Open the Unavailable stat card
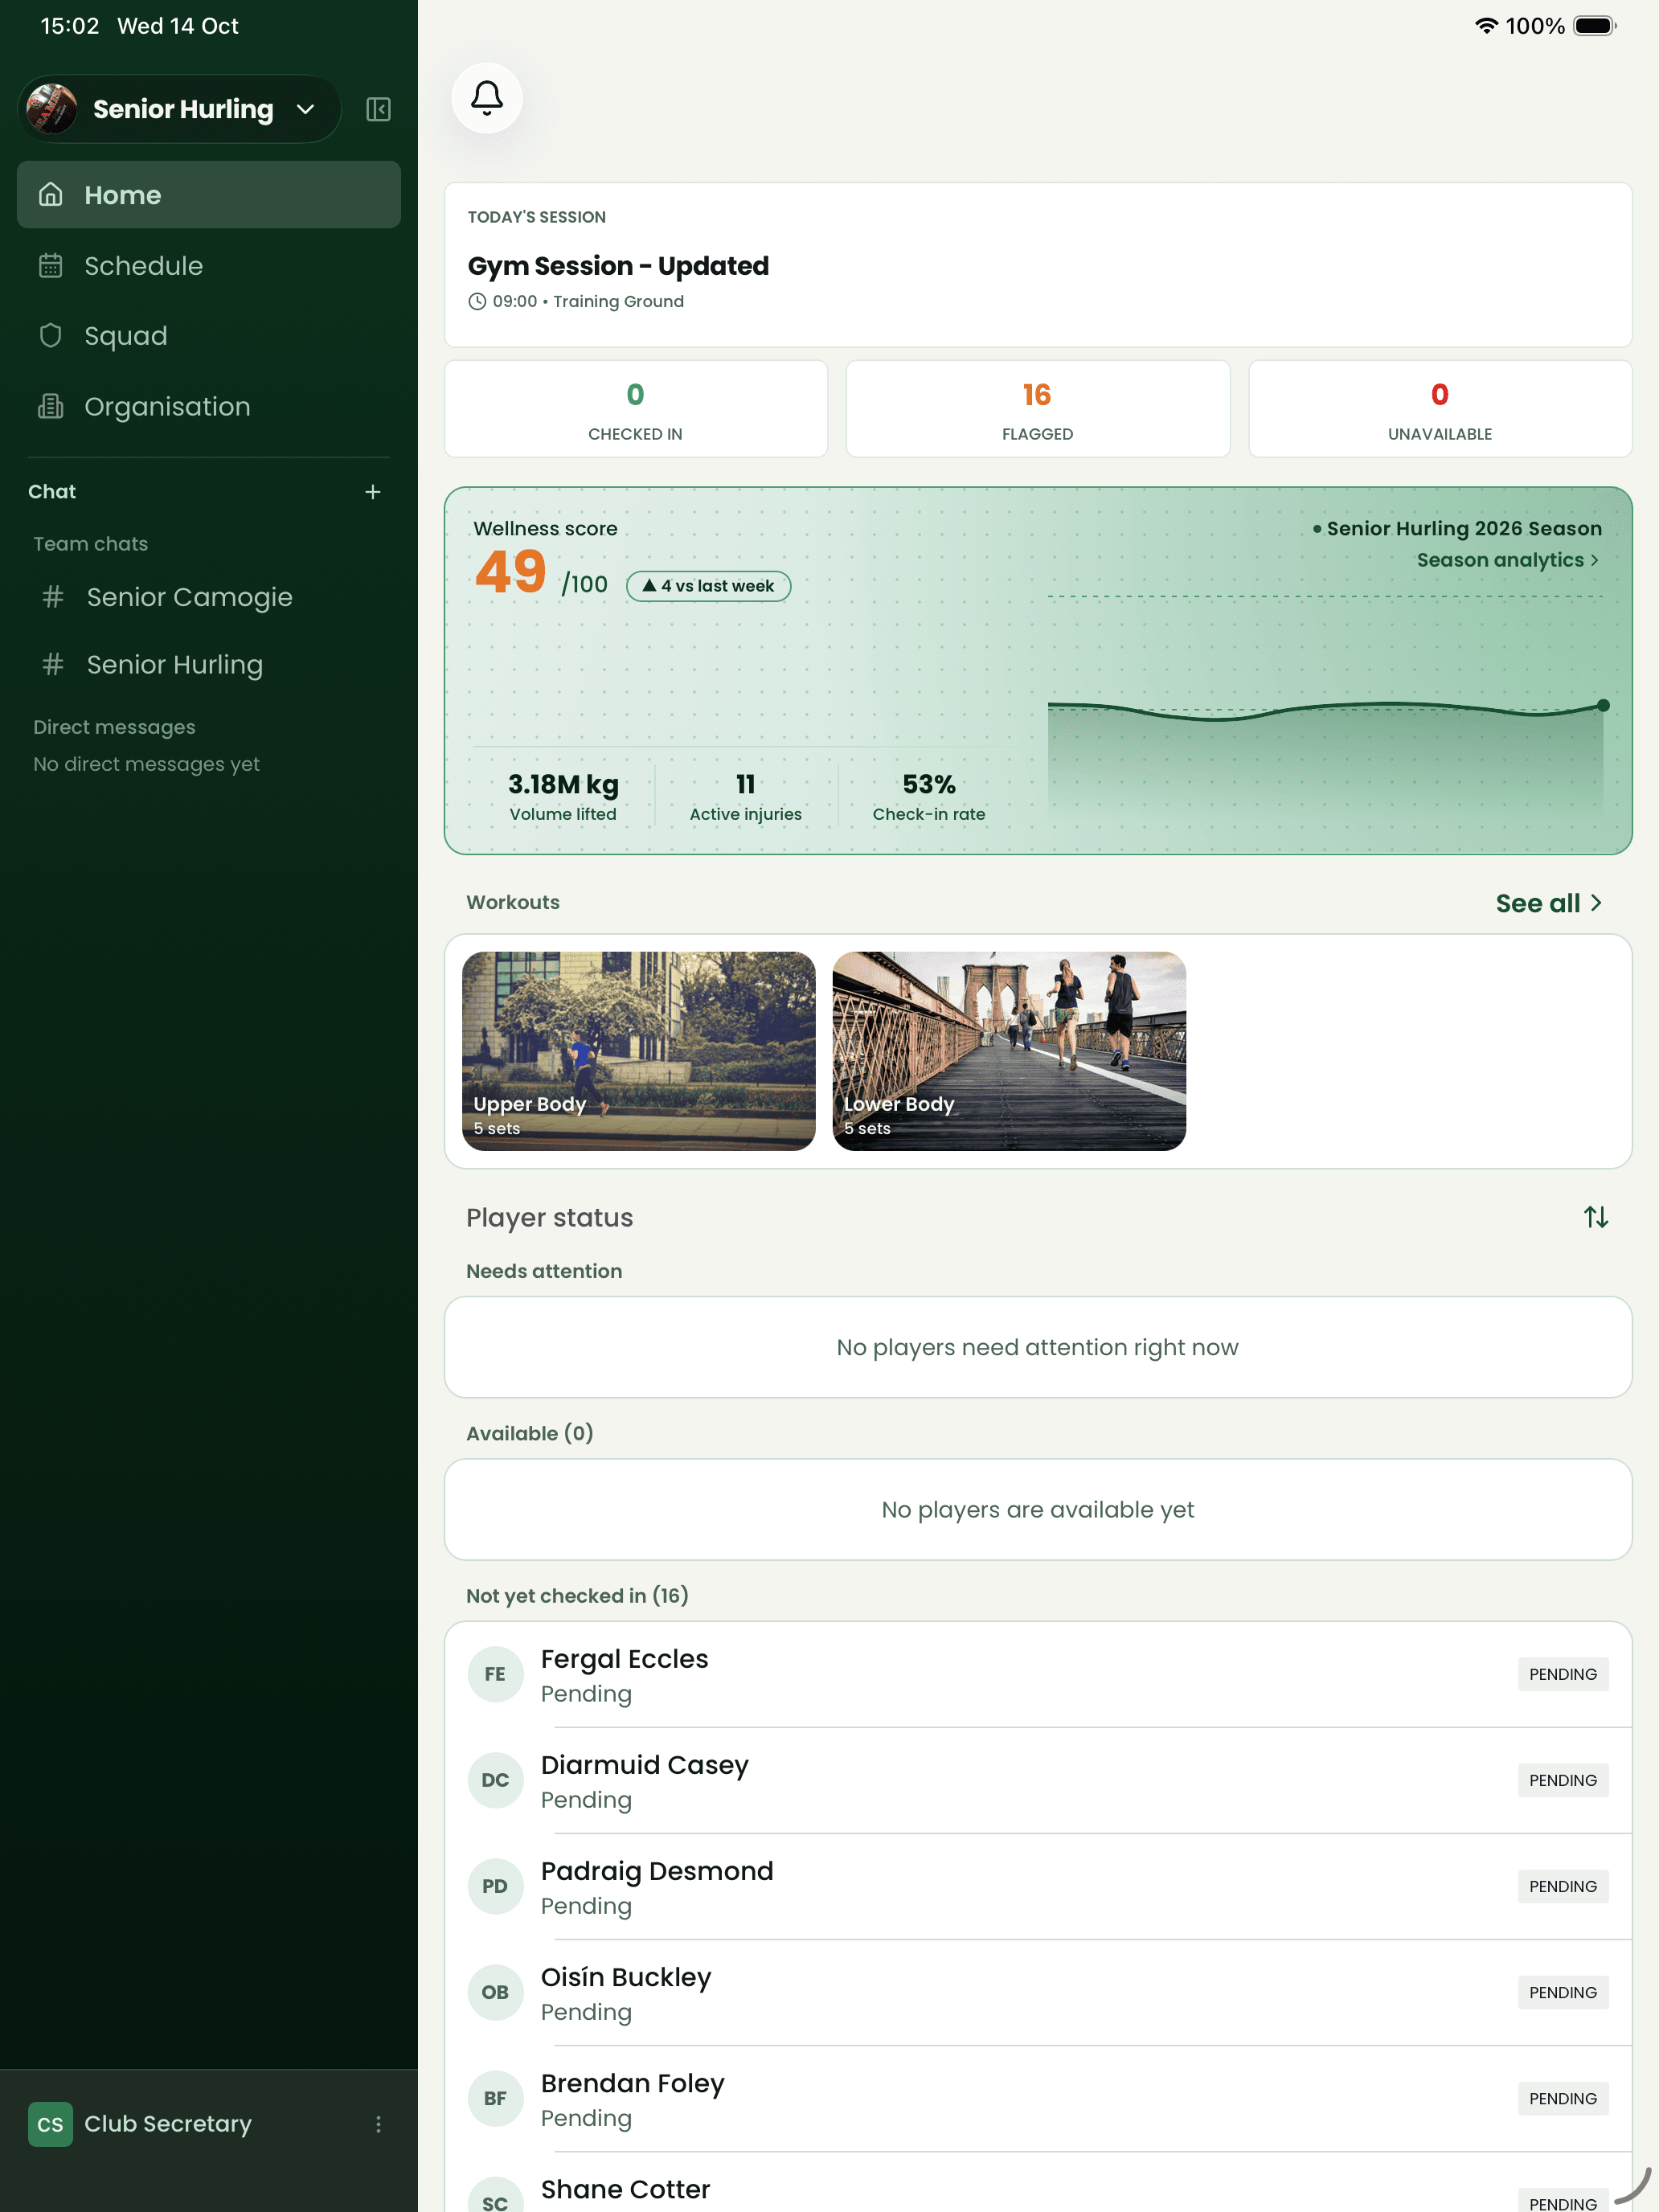Image resolution: width=1659 pixels, height=2212 pixels. (x=1440, y=409)
